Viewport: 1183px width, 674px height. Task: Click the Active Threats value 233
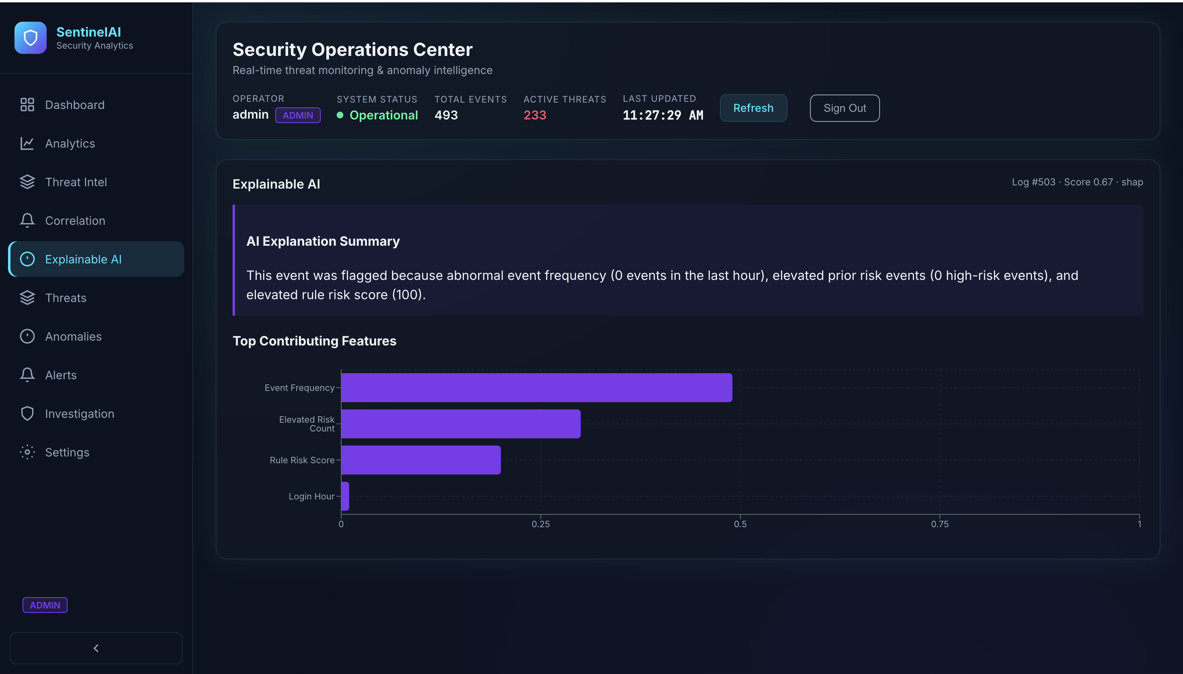point(535,115)
